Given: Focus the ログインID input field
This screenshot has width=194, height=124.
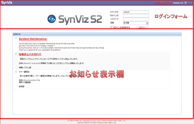Looking at the screenshot, I should (136, 15).
